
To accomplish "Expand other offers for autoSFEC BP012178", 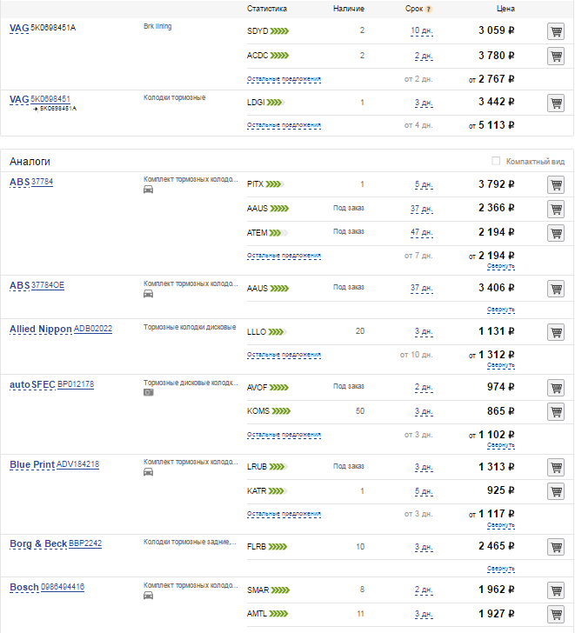I will [x=284, y=435].
